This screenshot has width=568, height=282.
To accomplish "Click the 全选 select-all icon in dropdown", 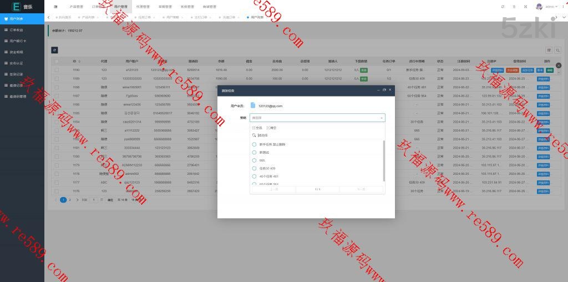I will 253,128.
